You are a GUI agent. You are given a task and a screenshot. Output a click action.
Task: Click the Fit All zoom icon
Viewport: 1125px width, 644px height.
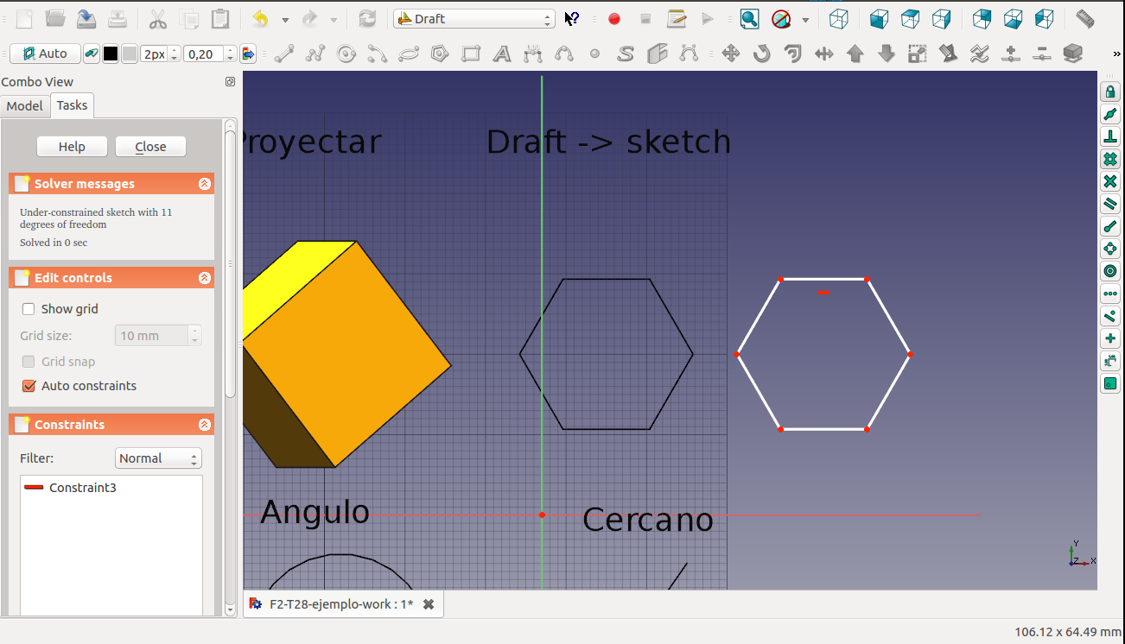[749, 19]
